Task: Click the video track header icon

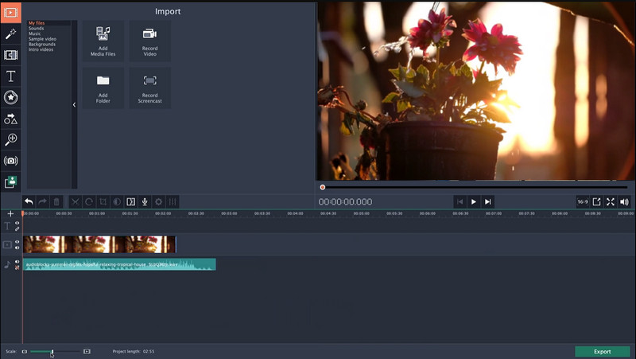Action: 7,244
